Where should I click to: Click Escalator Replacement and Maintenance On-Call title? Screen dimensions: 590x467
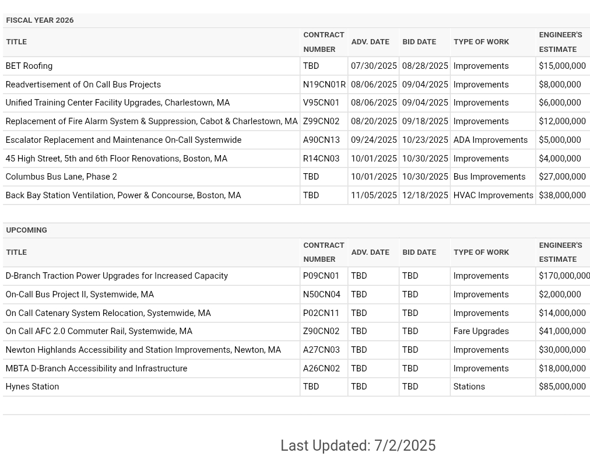[124, 140]
